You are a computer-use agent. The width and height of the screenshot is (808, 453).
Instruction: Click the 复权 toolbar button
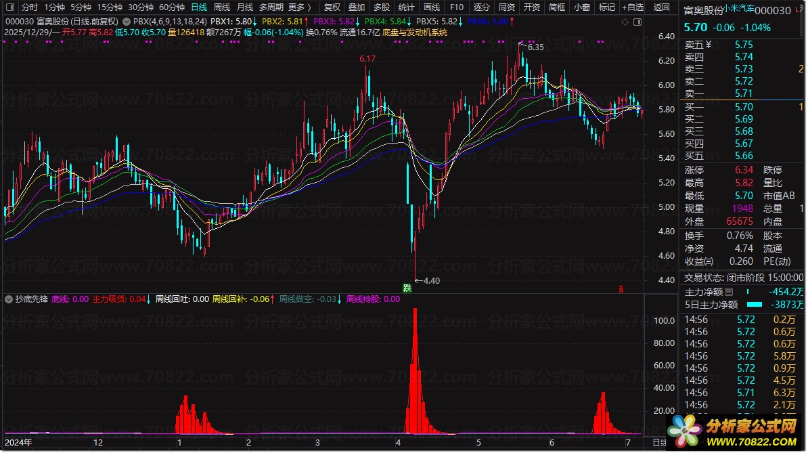tap(332, 7)
